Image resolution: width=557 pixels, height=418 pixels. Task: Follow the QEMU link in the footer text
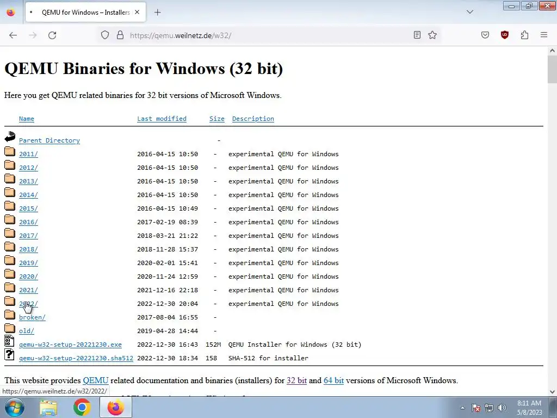pyautogui.click(x=96, y=380)
